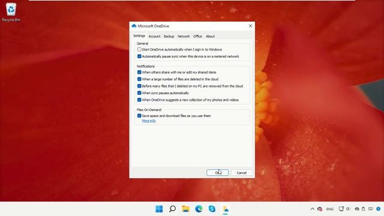Open the Windows Start menu
Screen dimensions: 384x216
click(159, 209)
